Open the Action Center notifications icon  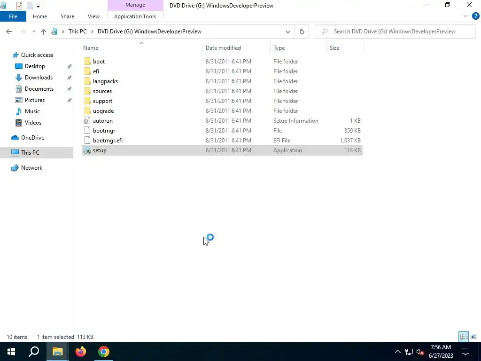pos(465,352)
